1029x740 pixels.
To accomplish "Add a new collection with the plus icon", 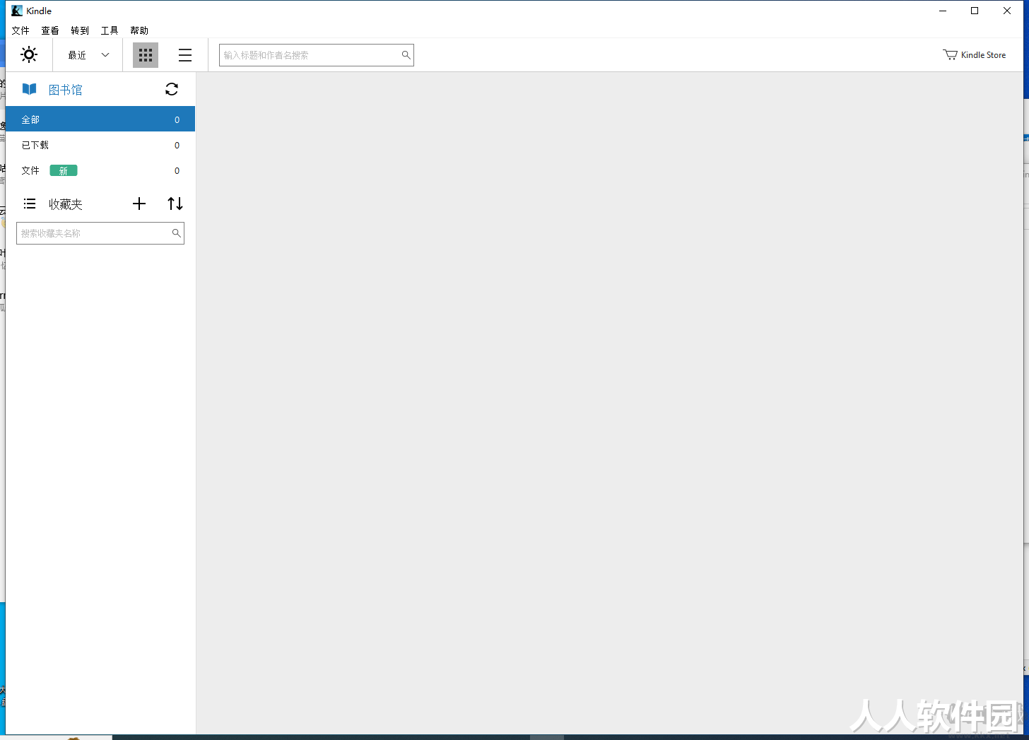I will click(x=139, y=204).
